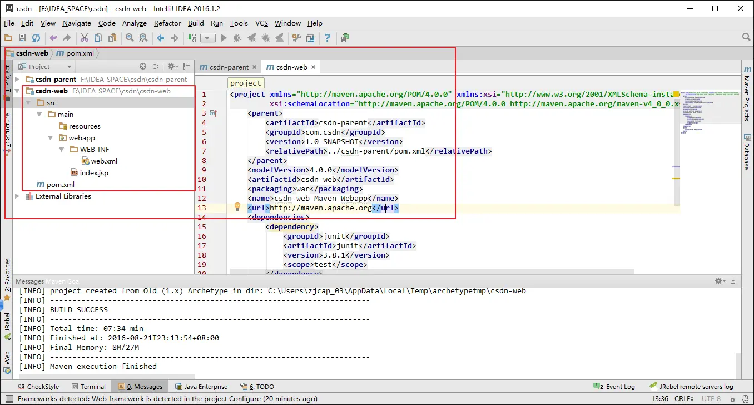
Task: Click csdn-web in the navigation breadcrumb
Action: pyautogui.click(x=27, y=53)
